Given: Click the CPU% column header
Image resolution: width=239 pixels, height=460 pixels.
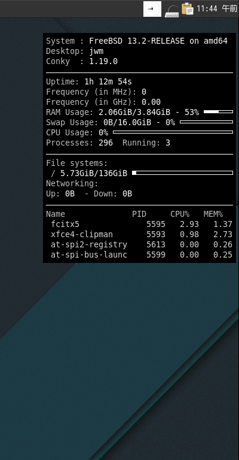Looking at the screenshot, I should coord(180,214).
